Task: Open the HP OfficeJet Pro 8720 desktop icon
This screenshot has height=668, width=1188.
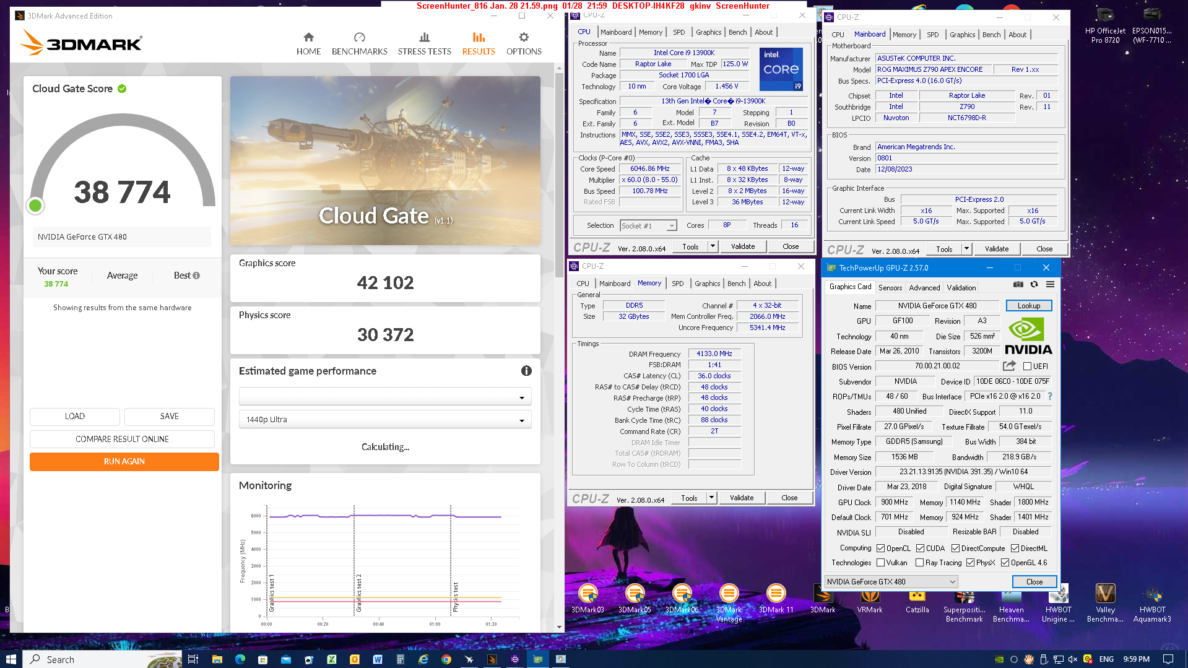Action: [x=1105, y=26]
